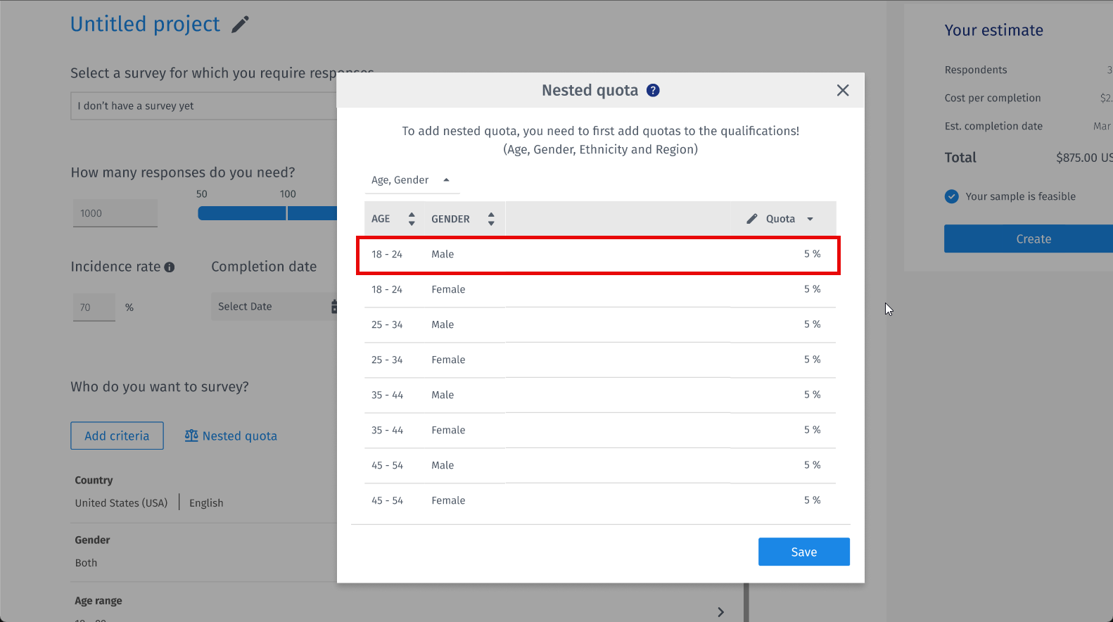Viewport: 1113px width, 622px height.
Task: Click the Add criteria button
Action: click(x=117, y=436)
